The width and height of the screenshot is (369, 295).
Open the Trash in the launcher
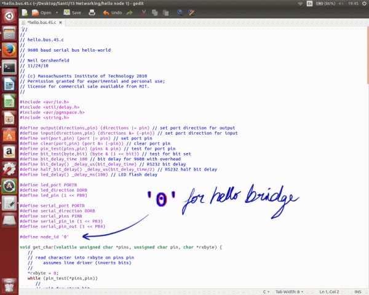pyautogui.click(x=9, y=285)
